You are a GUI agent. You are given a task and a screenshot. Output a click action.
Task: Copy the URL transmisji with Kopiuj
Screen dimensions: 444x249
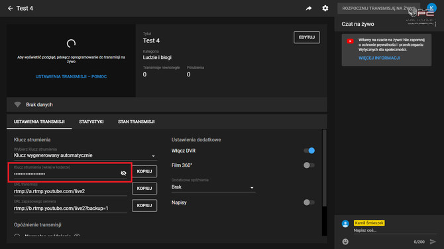[x=144, y=189]
